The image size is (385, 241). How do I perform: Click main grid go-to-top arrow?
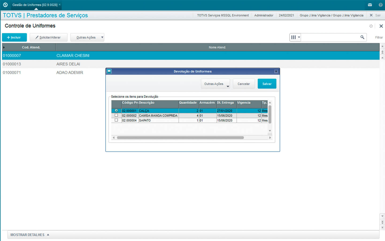tap(382, 46)
